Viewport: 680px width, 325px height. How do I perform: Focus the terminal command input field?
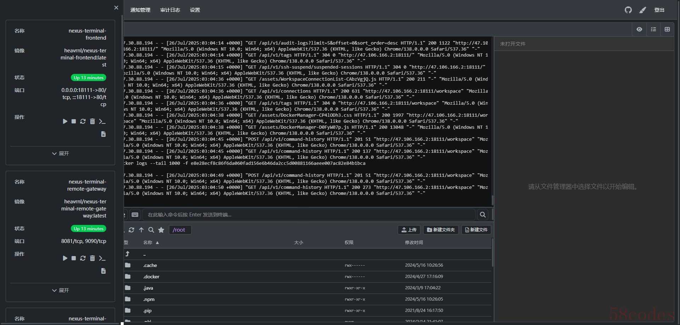click(308, 215)
